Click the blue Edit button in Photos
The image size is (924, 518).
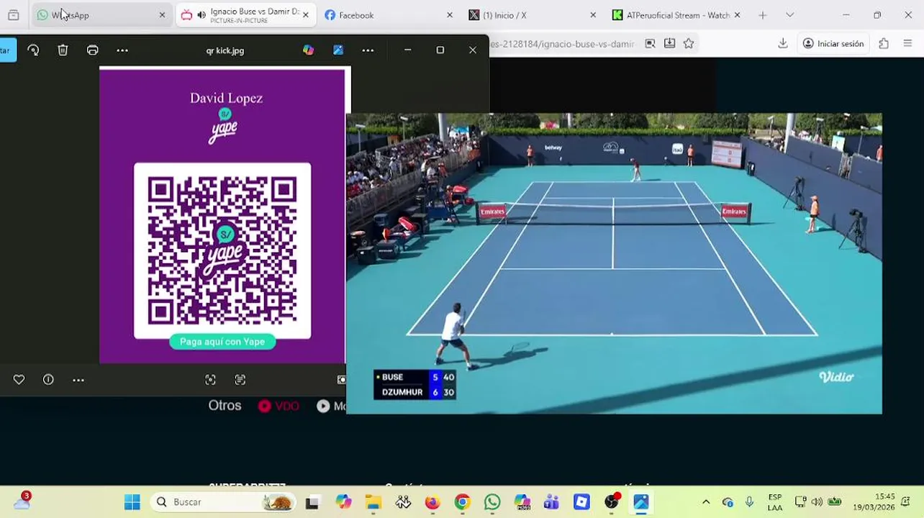click(x=7, y=50)
